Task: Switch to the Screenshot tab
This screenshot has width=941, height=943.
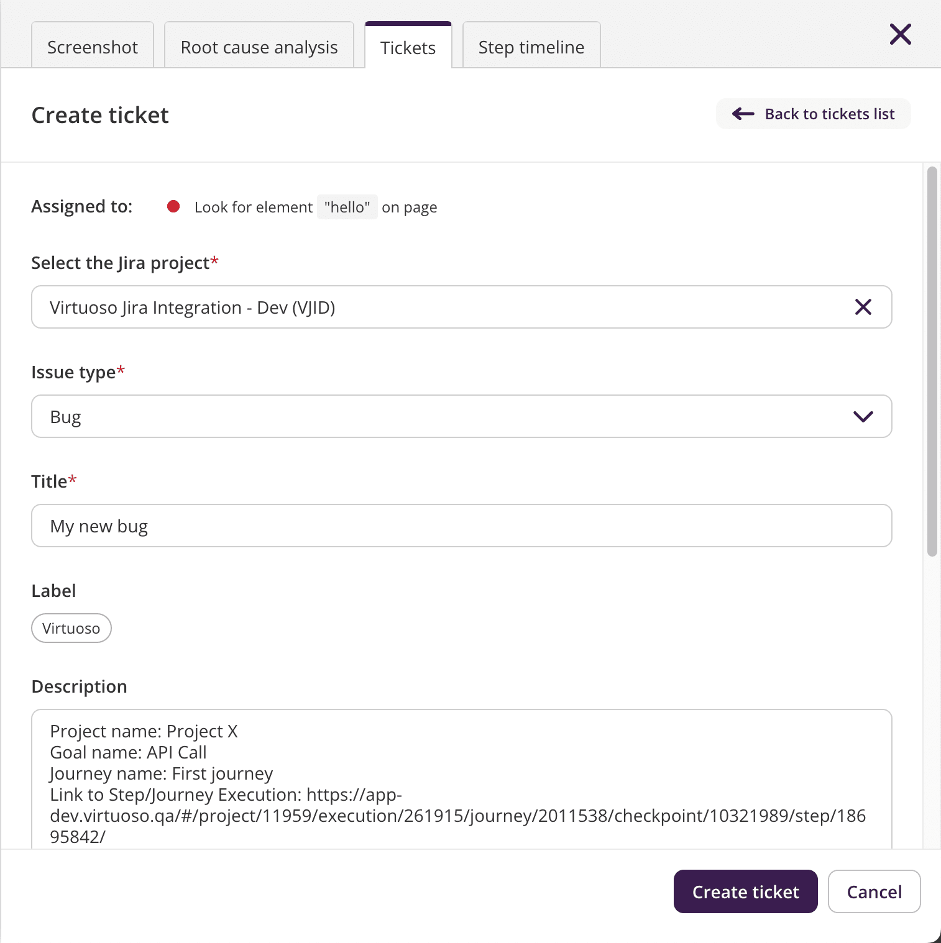Action: [92, 46]
